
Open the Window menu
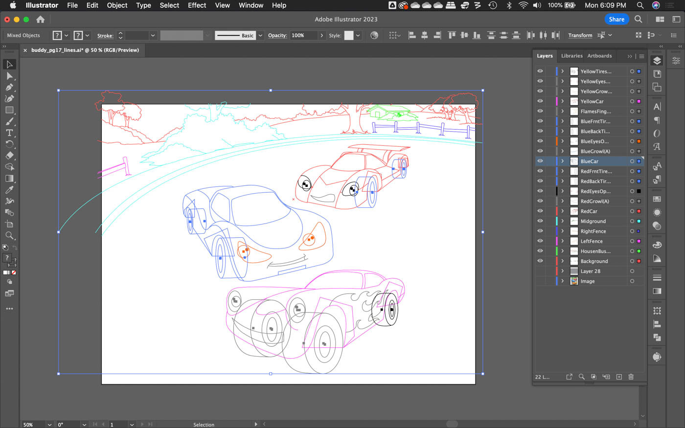pos(251,5)
